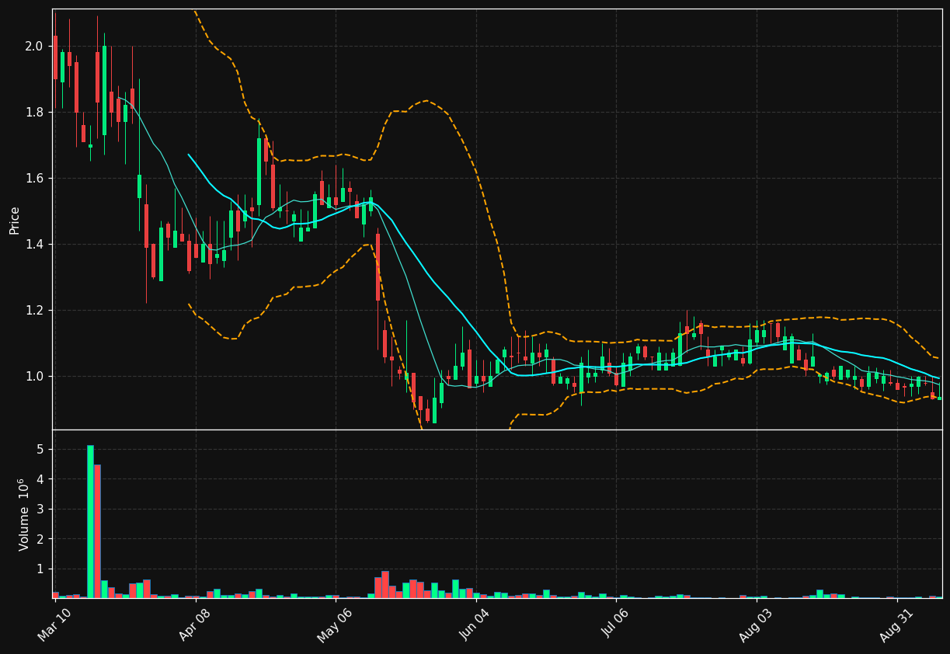Click the Mar 10 date label

tap(55, 625)
